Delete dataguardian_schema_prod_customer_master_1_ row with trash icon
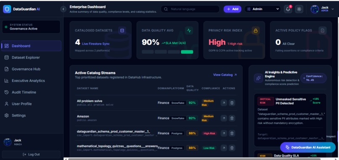Image resolution: width=339 pixels, height=160 pixels. pyautogui.click(x=232, y=133)
